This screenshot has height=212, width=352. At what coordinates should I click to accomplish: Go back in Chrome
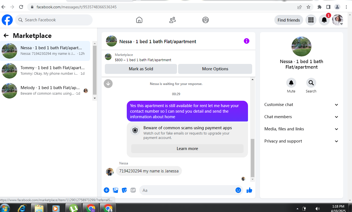(x=3, y=7)
